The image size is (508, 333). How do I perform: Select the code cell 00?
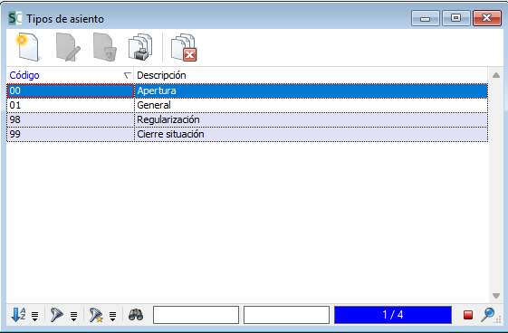pyautogui.click(x=71, y=90)
